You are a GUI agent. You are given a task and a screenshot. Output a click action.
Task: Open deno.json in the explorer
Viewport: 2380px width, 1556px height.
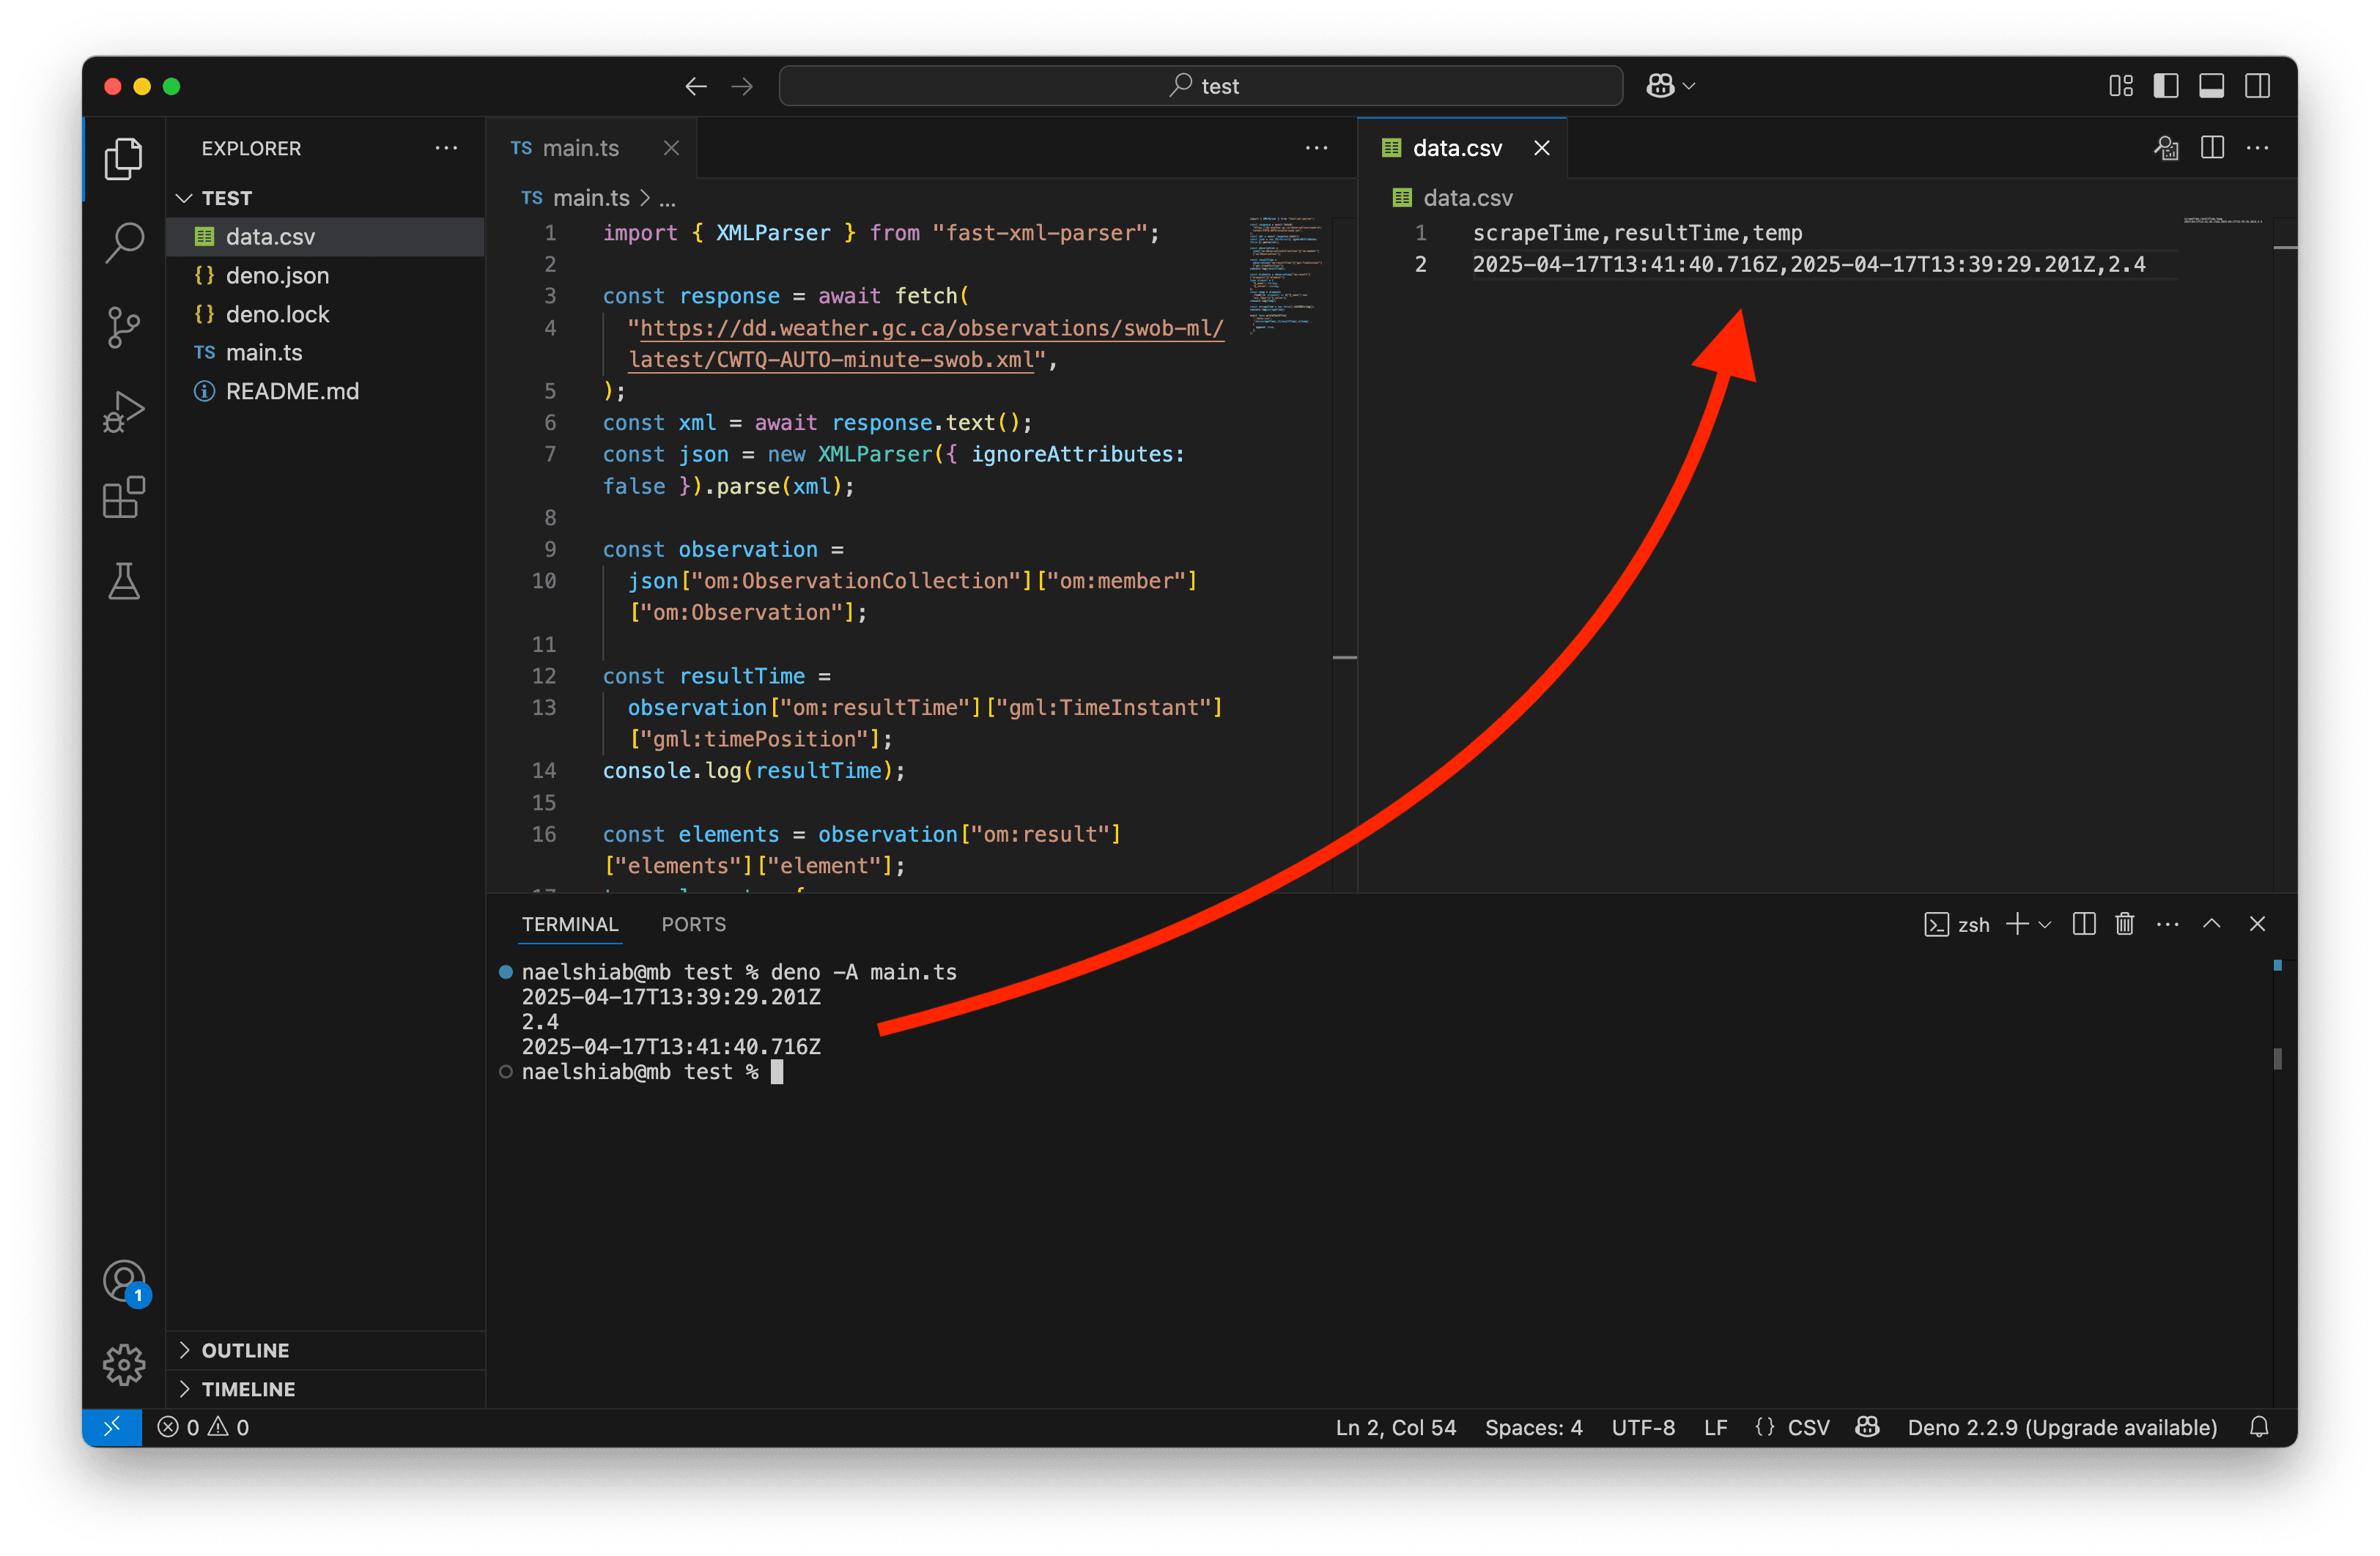[325, 275]
